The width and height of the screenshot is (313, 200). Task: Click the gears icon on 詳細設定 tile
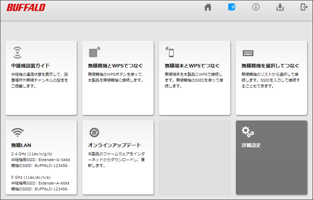point(248,131)
